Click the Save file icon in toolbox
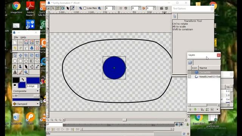Viewport: 242px width, 136px height. (26, 42)
